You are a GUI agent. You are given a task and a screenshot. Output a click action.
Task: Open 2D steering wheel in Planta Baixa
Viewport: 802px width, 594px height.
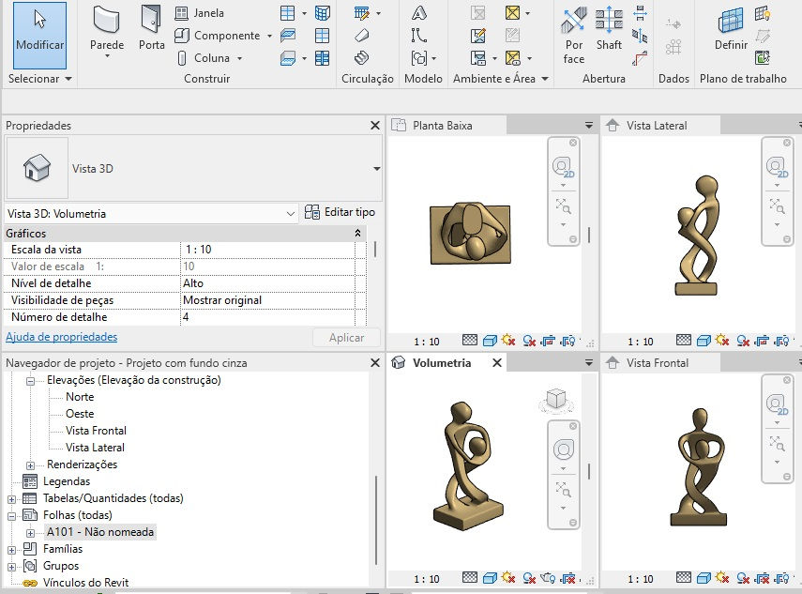(x=563, y=167)
